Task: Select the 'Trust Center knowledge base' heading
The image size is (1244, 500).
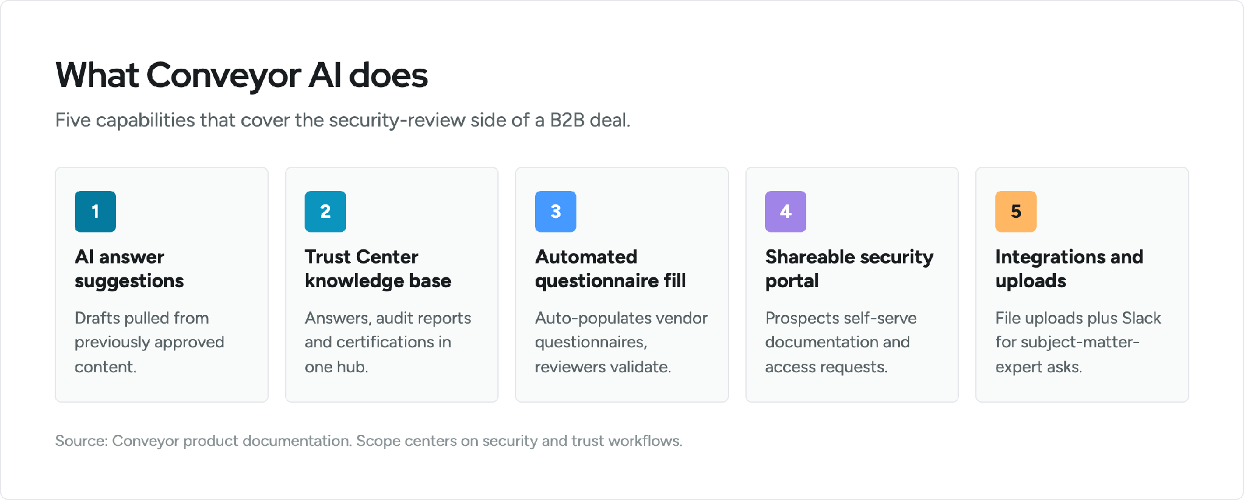Action: (378, 269)
